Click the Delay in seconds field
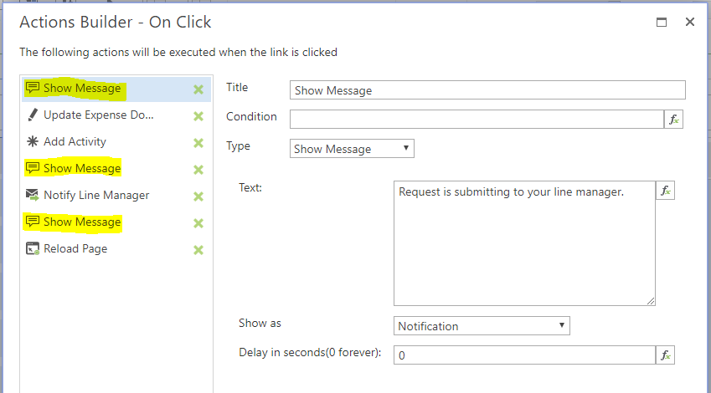Screen dimensions: 711x393 [x=523, y=355]
